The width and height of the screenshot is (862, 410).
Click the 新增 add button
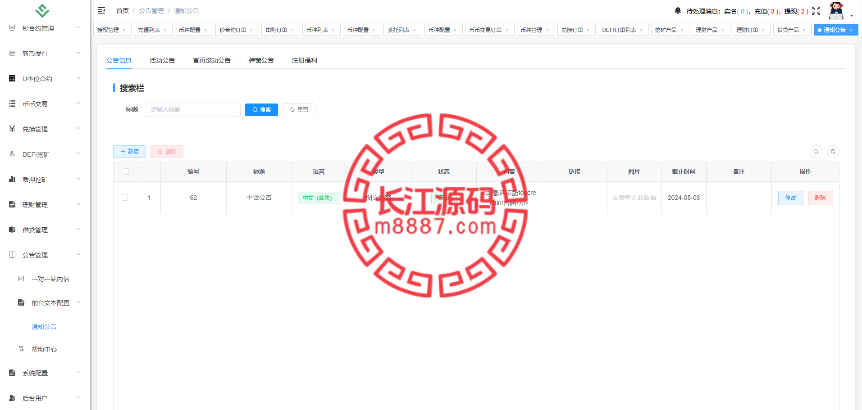129,152
